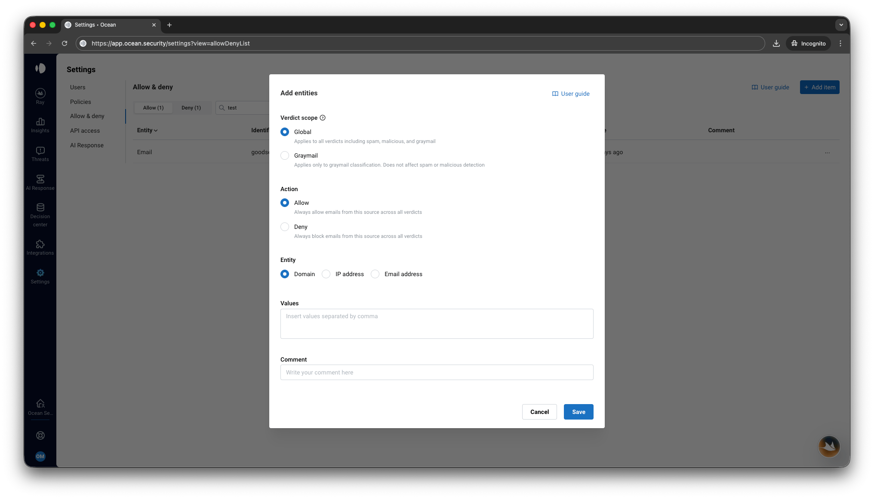
Task: Choose Domain entity type
Action: click(x=285, y=274)
